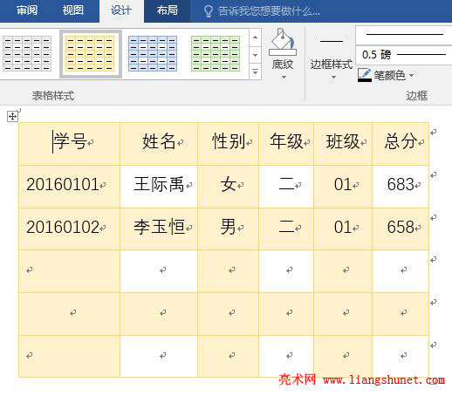Click the 学号 header cell
The image size is (452, 396).
click(69, 144)
